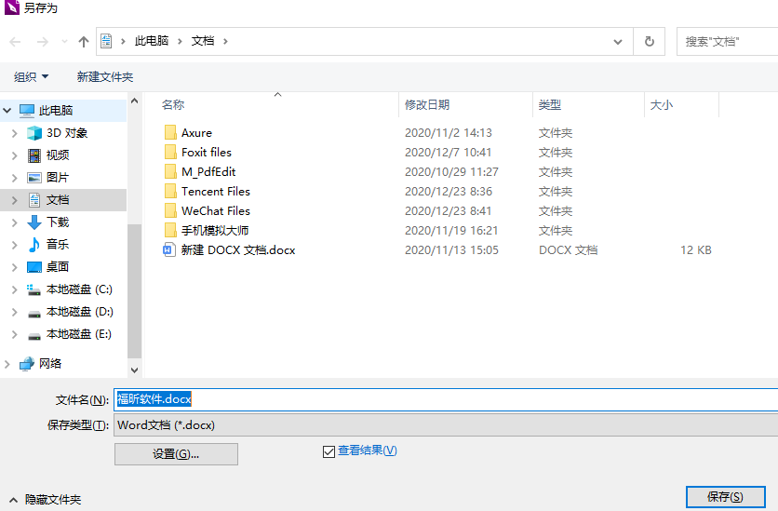Select the 本地磁盘 (D:) drive icon
This screenshot has height=511, width=778.
click(34, 313)
